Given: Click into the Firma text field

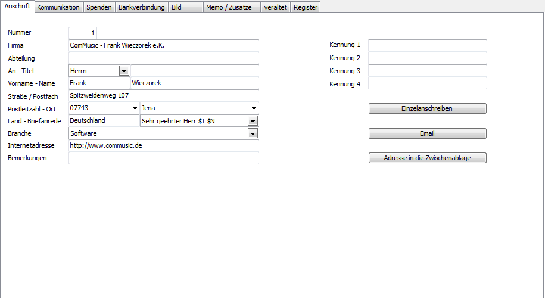Looking at the screenshot, I should (164, 46).
